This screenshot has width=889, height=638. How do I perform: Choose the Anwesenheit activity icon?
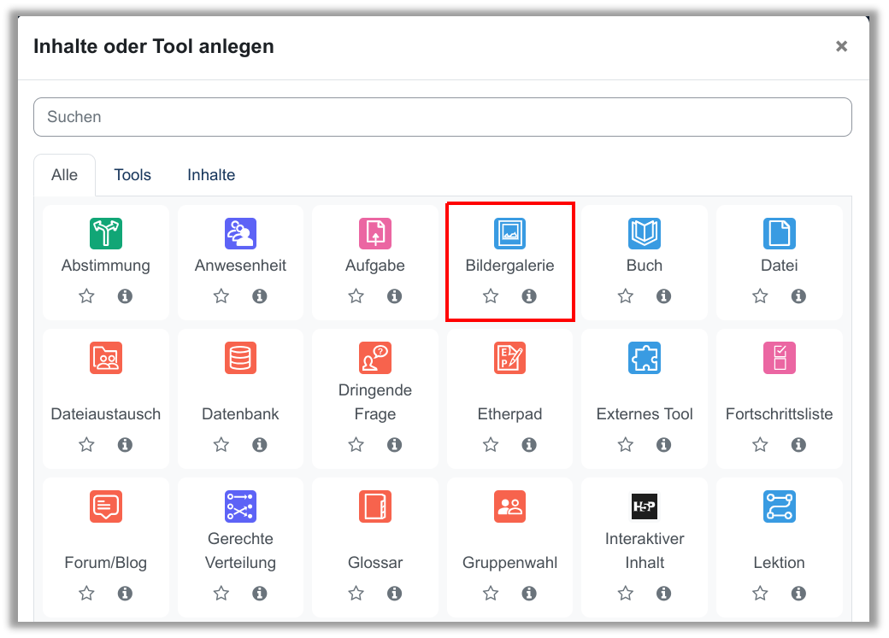click(240, 233)
